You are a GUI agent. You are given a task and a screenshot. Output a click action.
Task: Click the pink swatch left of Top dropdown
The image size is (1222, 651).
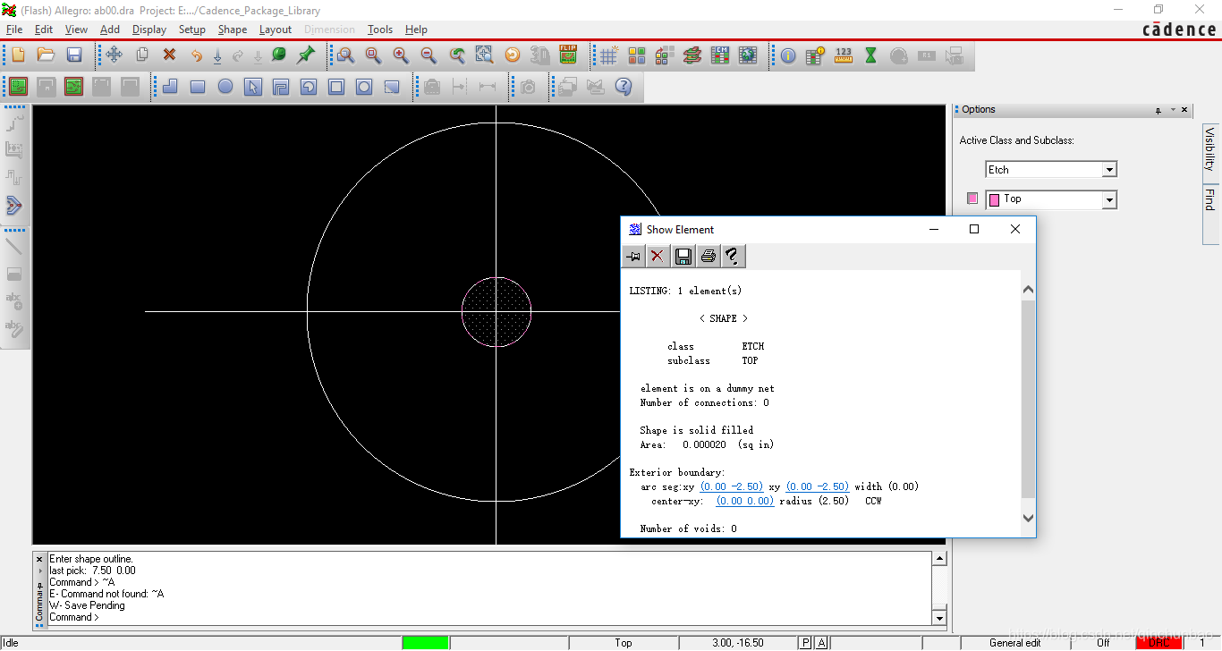(x=973, y=199)
